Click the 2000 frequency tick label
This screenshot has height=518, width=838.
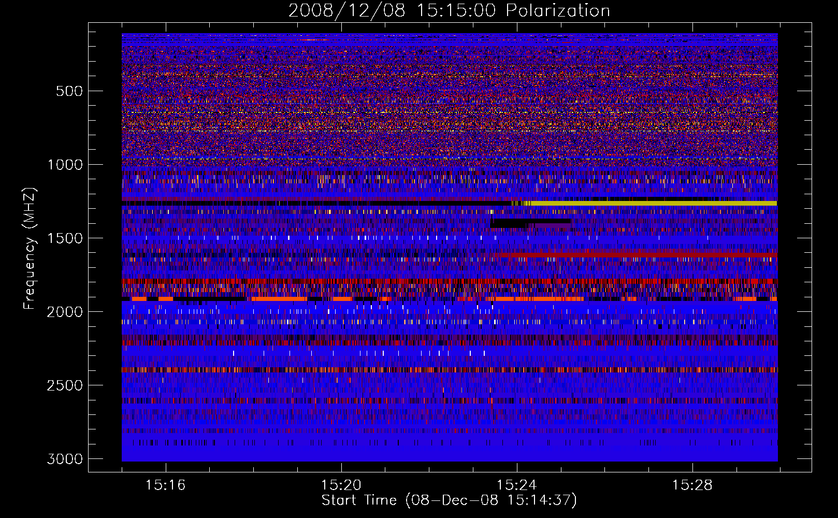pos(65,312)
